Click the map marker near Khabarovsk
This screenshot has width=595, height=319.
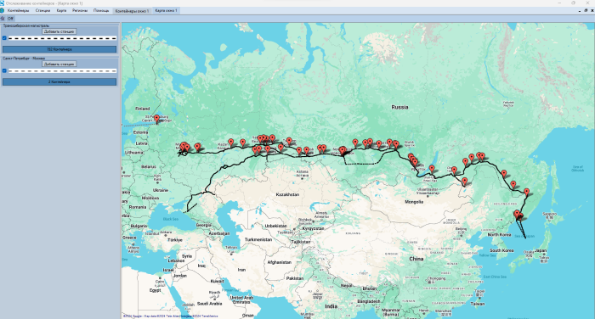[527, 192]
